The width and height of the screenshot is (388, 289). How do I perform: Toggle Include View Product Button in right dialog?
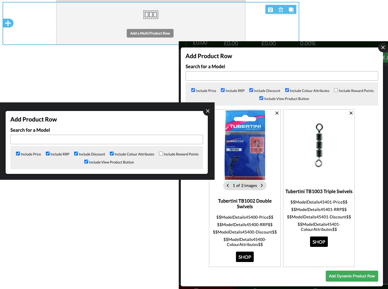pos(261,98)
